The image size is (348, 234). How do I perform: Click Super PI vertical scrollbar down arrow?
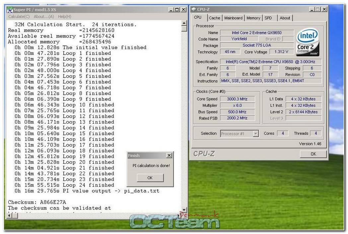point(184,209)
